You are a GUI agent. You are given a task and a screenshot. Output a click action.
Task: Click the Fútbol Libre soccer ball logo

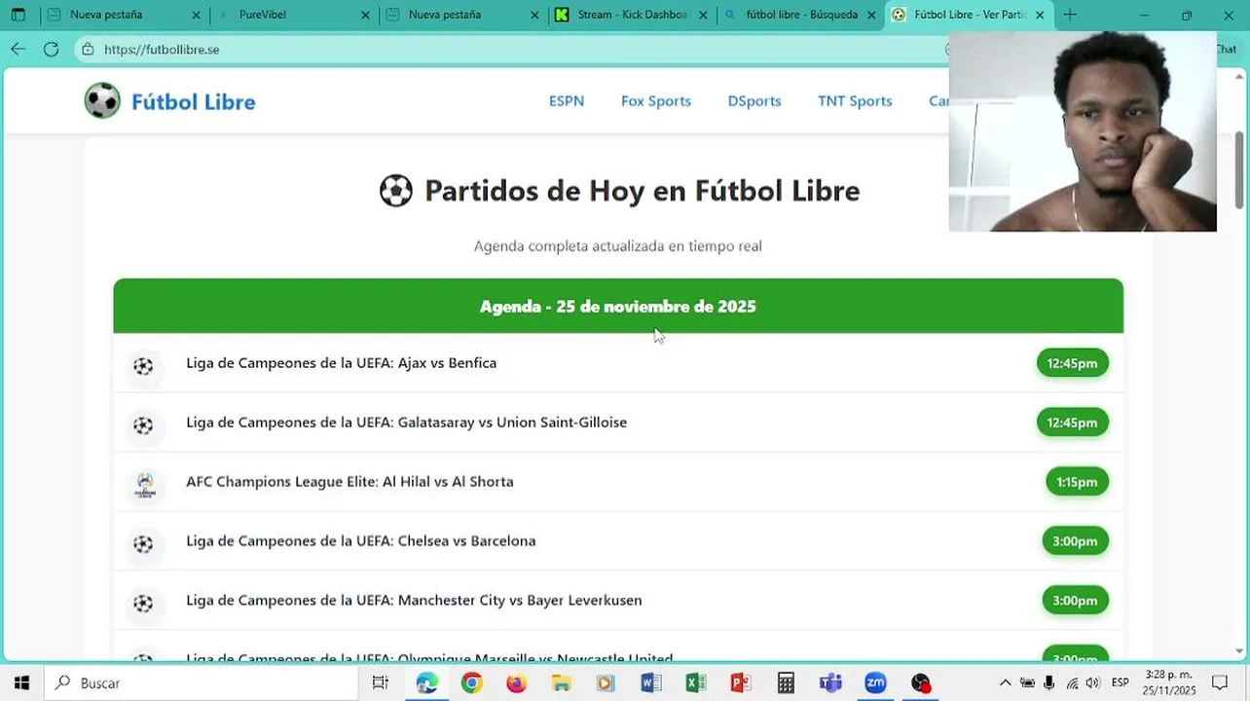tap(102, 101)
